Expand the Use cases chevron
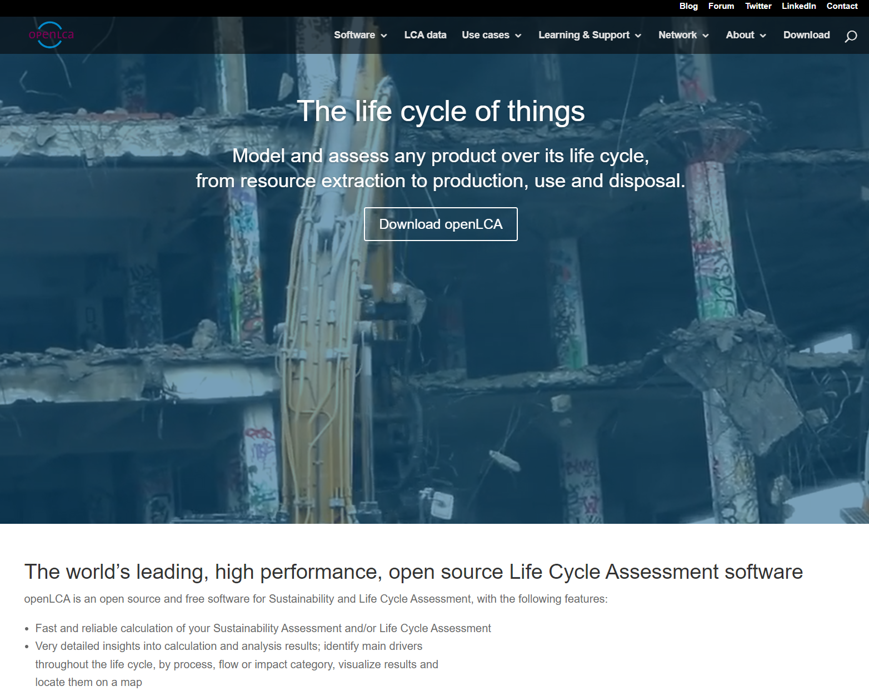869x691 pixels. (518, 36)
